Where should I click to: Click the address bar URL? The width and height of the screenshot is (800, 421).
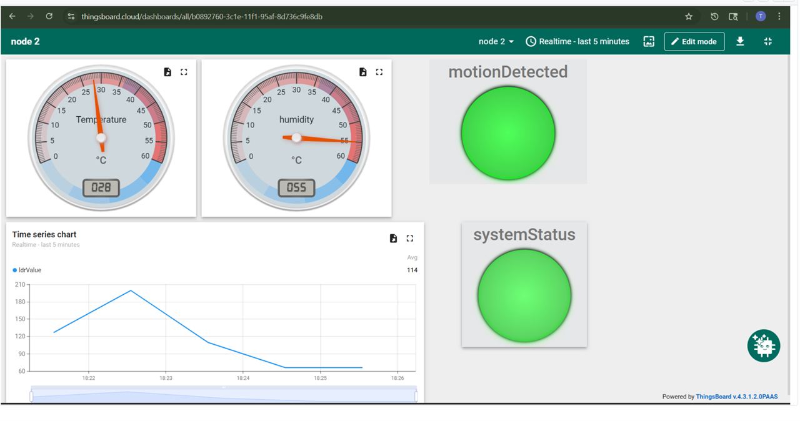(x=202, y=16)
